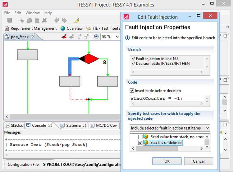Click the third dotted-arrow icon in the flow toolbar

coord(79,36)
